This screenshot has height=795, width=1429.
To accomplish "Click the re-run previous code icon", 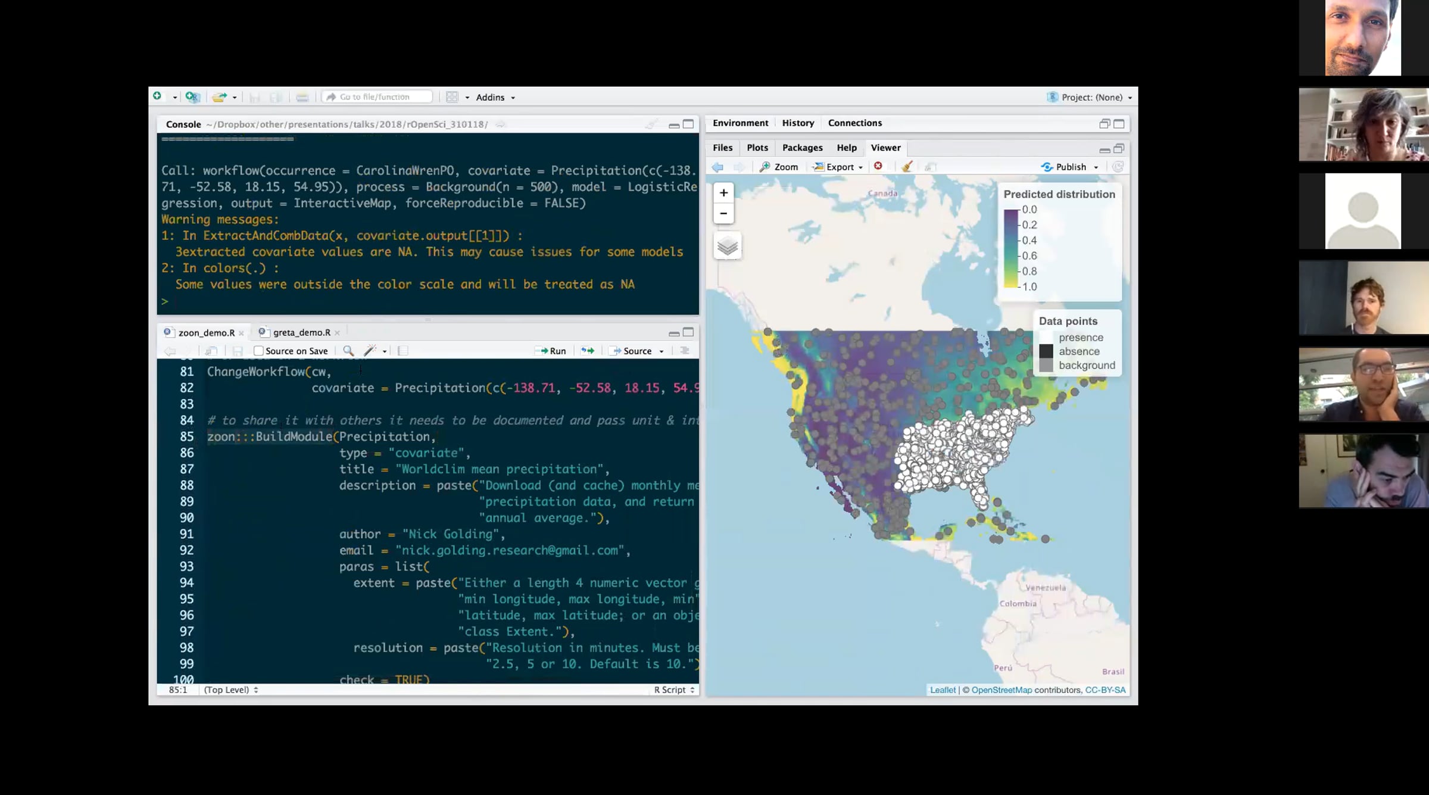I will [588, 351].
